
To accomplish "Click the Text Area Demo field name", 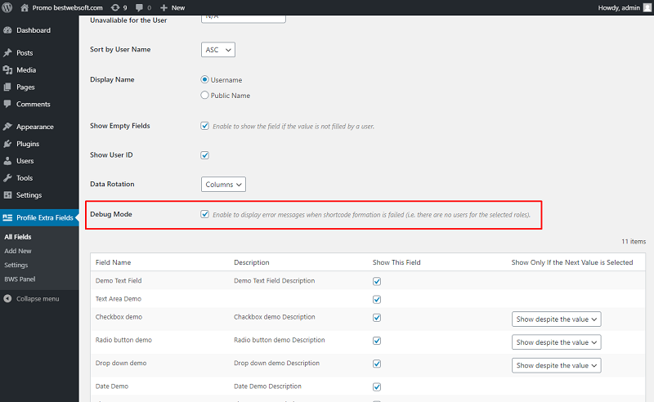I will (119, 298).
